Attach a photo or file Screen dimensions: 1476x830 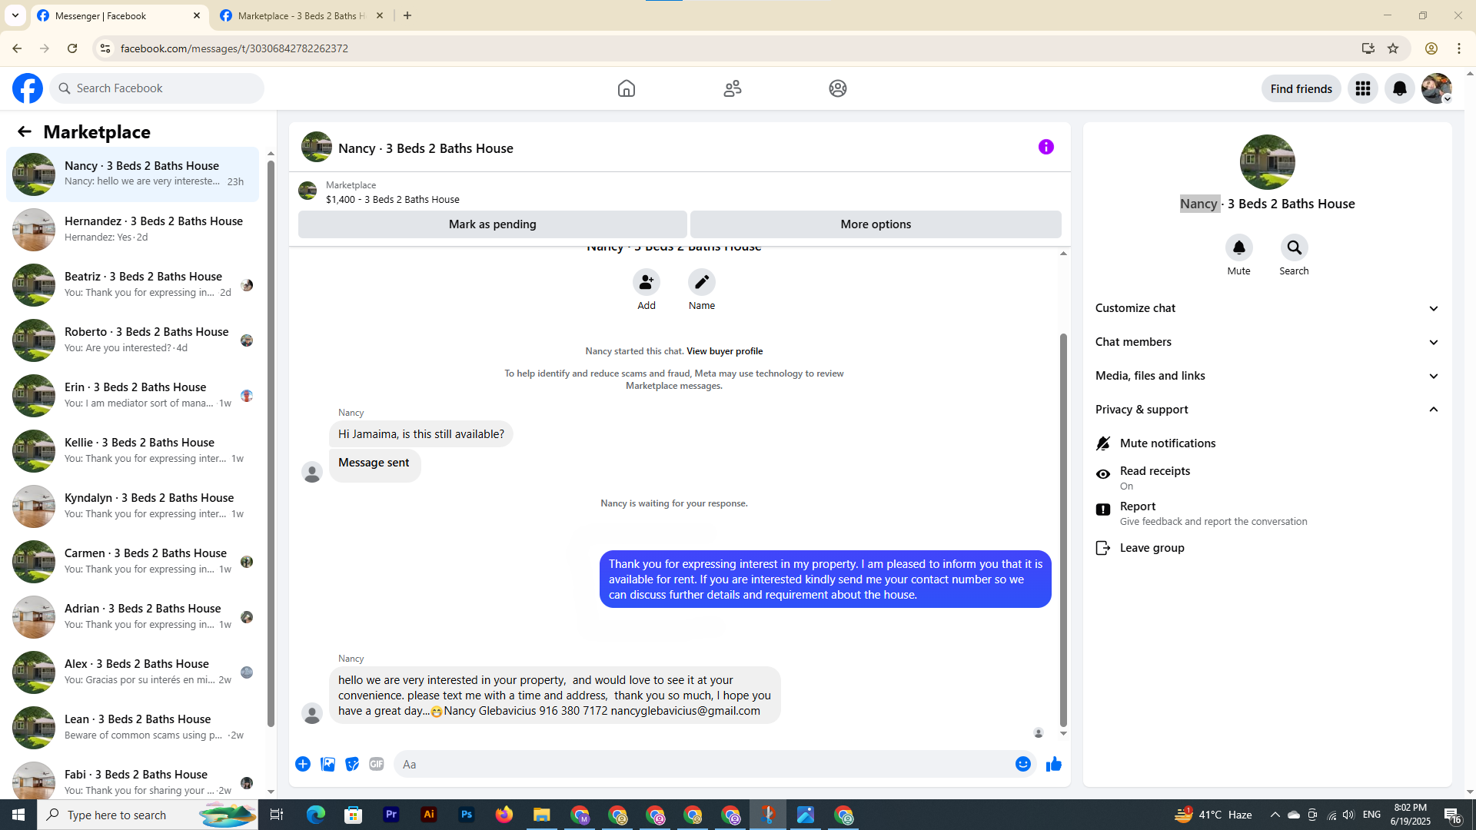[x=327, y=764]
